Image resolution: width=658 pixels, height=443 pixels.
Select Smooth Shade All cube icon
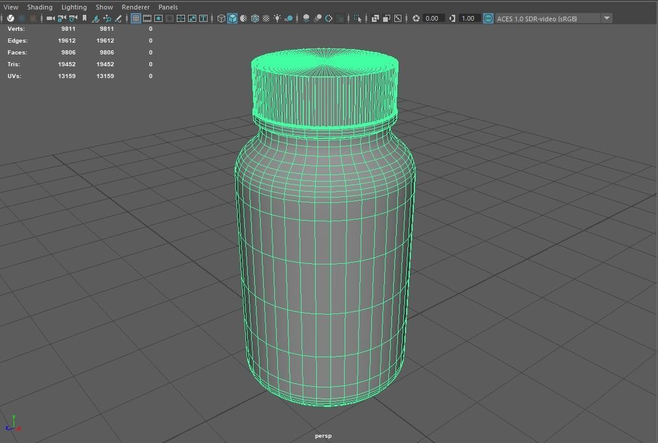[232, 18]
